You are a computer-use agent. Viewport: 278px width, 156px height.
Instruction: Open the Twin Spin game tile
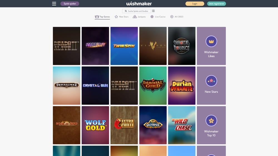[124, 46]
